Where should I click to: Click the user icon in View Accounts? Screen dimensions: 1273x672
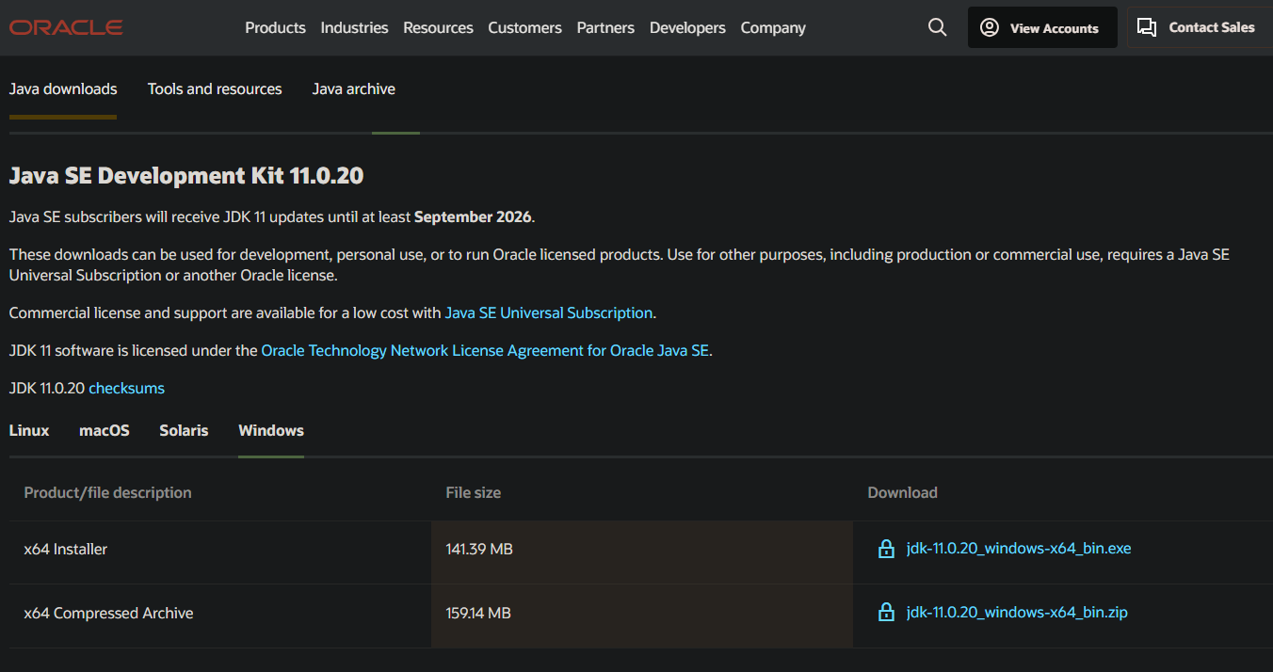point(989,27)
